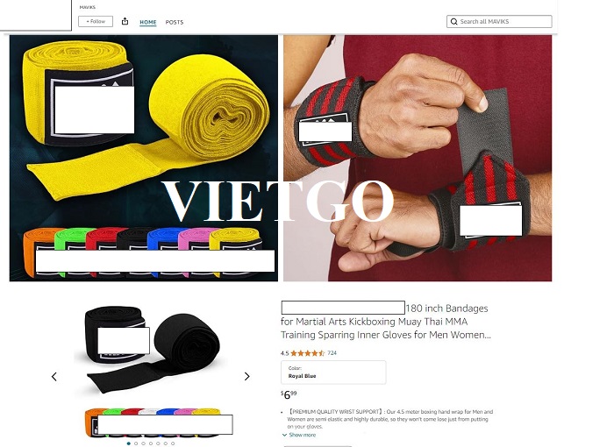Click the yellow hand wraps banner image

pyautogui.click(x=144, y=158)
